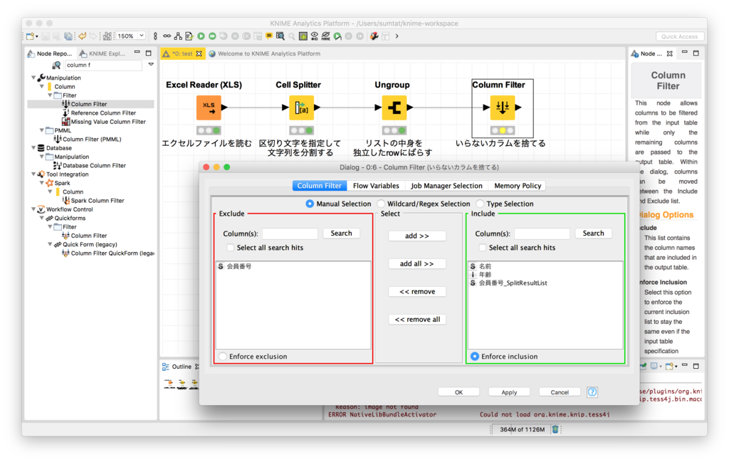Click the << remove button

(x=417, y=291)
